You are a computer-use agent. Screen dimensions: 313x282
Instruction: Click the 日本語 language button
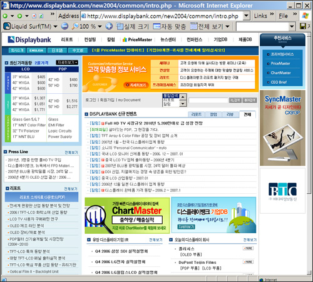tap(57, 51)
